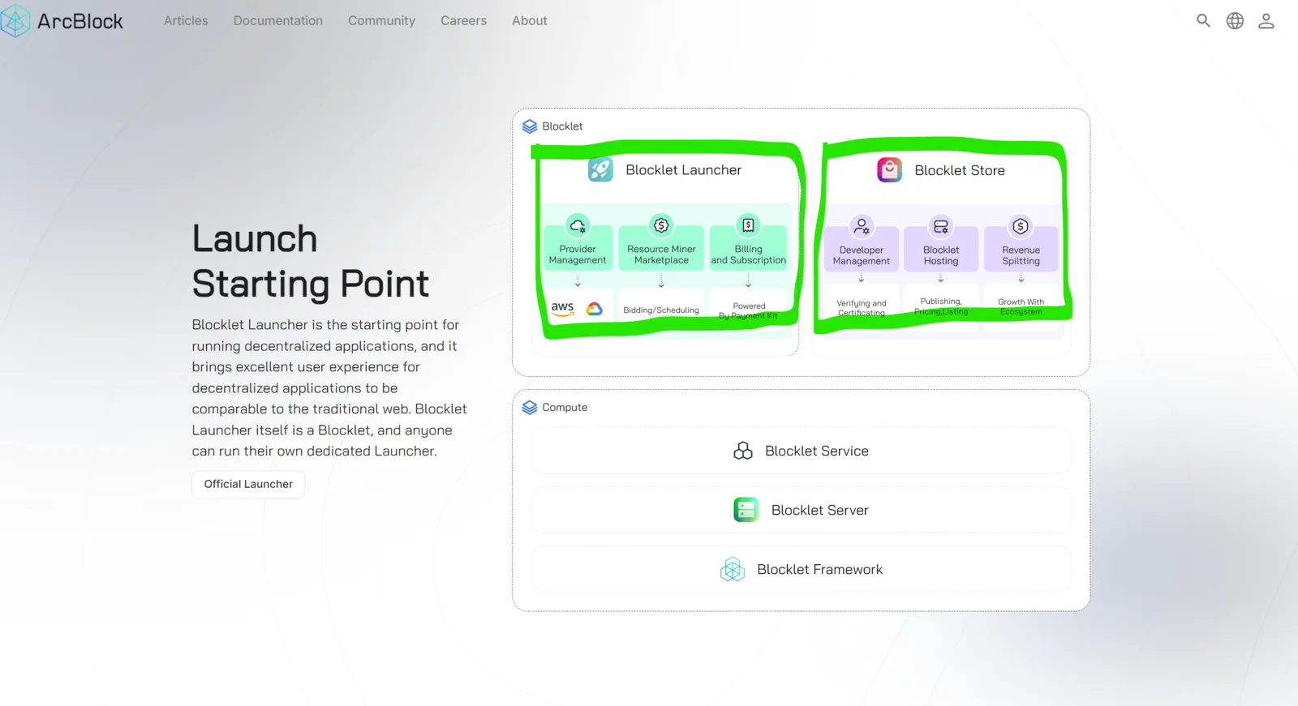Open the language globe icon
1298x706 pixels.
(1235, 21)
